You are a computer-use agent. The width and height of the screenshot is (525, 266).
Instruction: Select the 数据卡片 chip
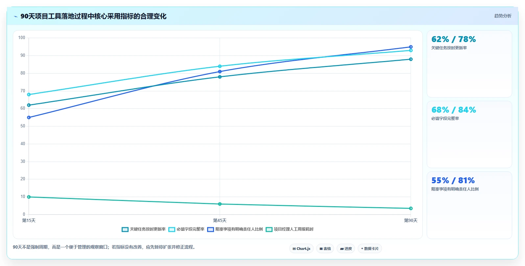tap(370, 249)
